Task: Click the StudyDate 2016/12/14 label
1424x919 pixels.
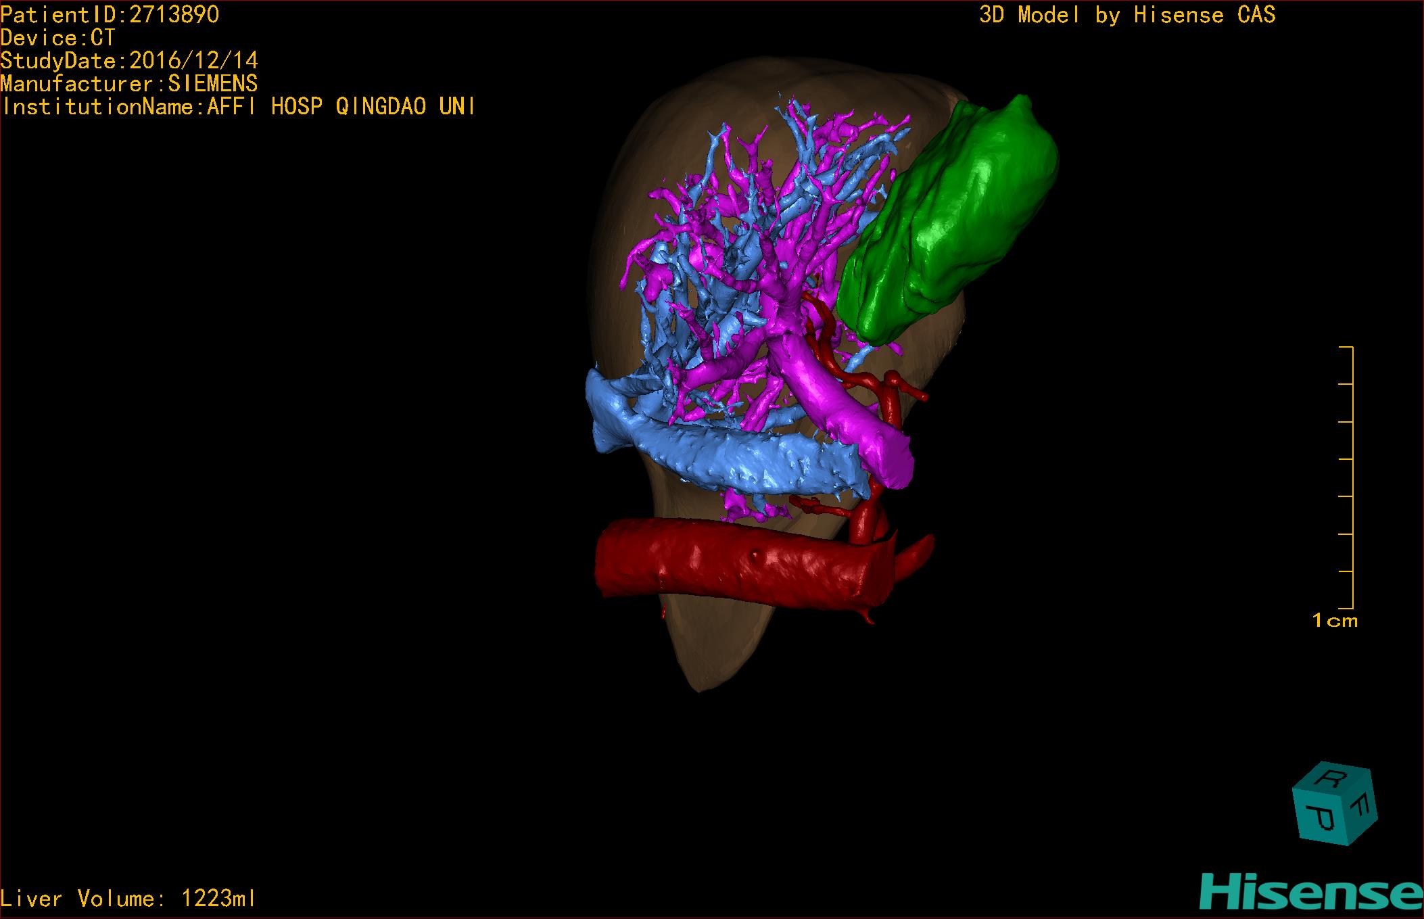Action: pos(128,61)
